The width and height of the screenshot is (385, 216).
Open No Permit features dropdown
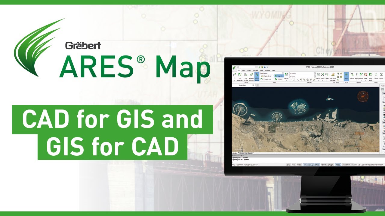303,73
